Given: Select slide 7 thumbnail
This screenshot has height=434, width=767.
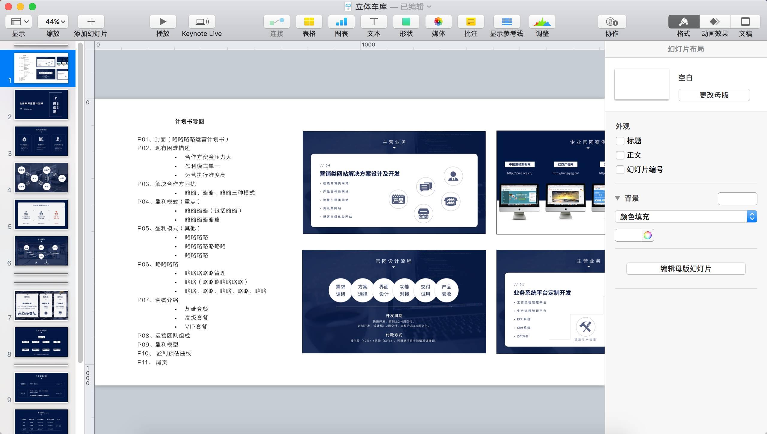Looking at the screenshot, I should [x=41, y=305].
